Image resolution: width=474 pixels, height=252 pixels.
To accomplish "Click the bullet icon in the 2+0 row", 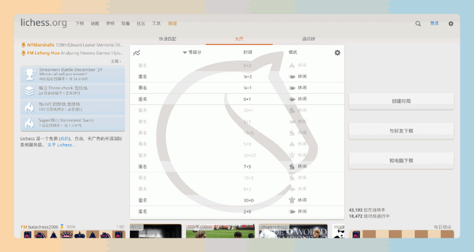I will coord(292,212).
